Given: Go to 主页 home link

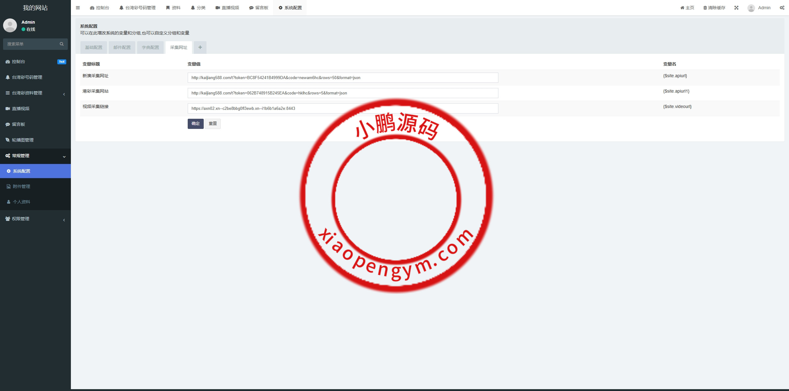Looking at the screenshot, I should point(687,8).
